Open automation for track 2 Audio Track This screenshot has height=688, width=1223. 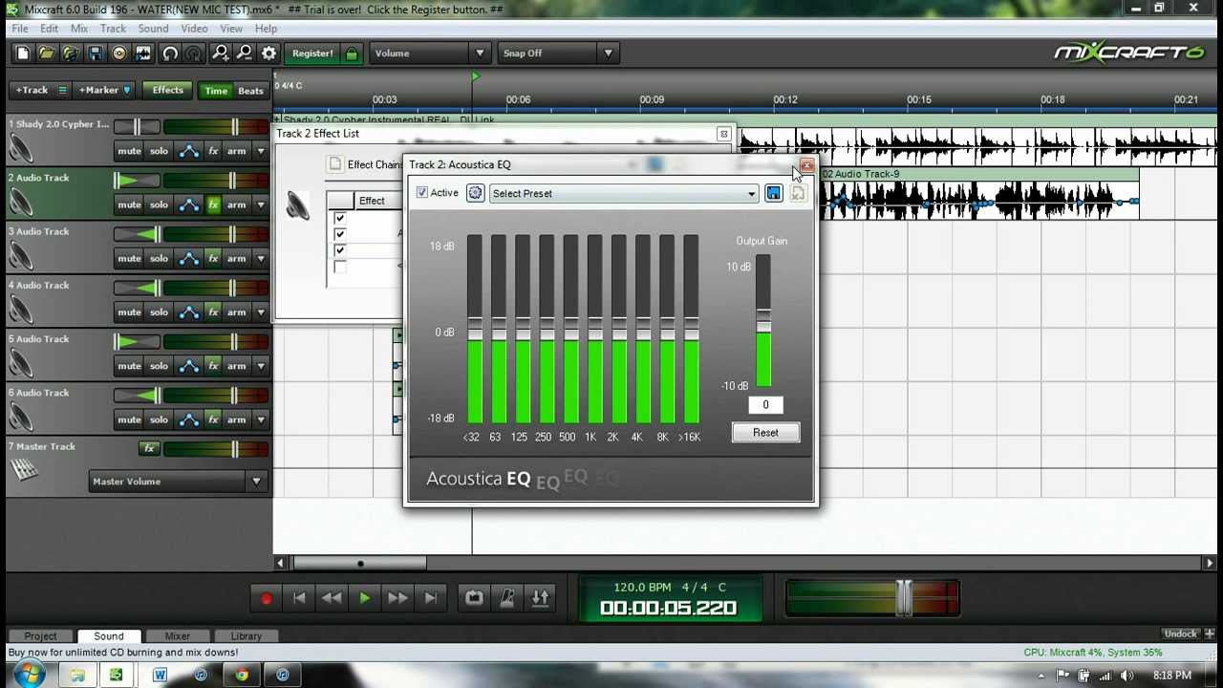point(189,204)
